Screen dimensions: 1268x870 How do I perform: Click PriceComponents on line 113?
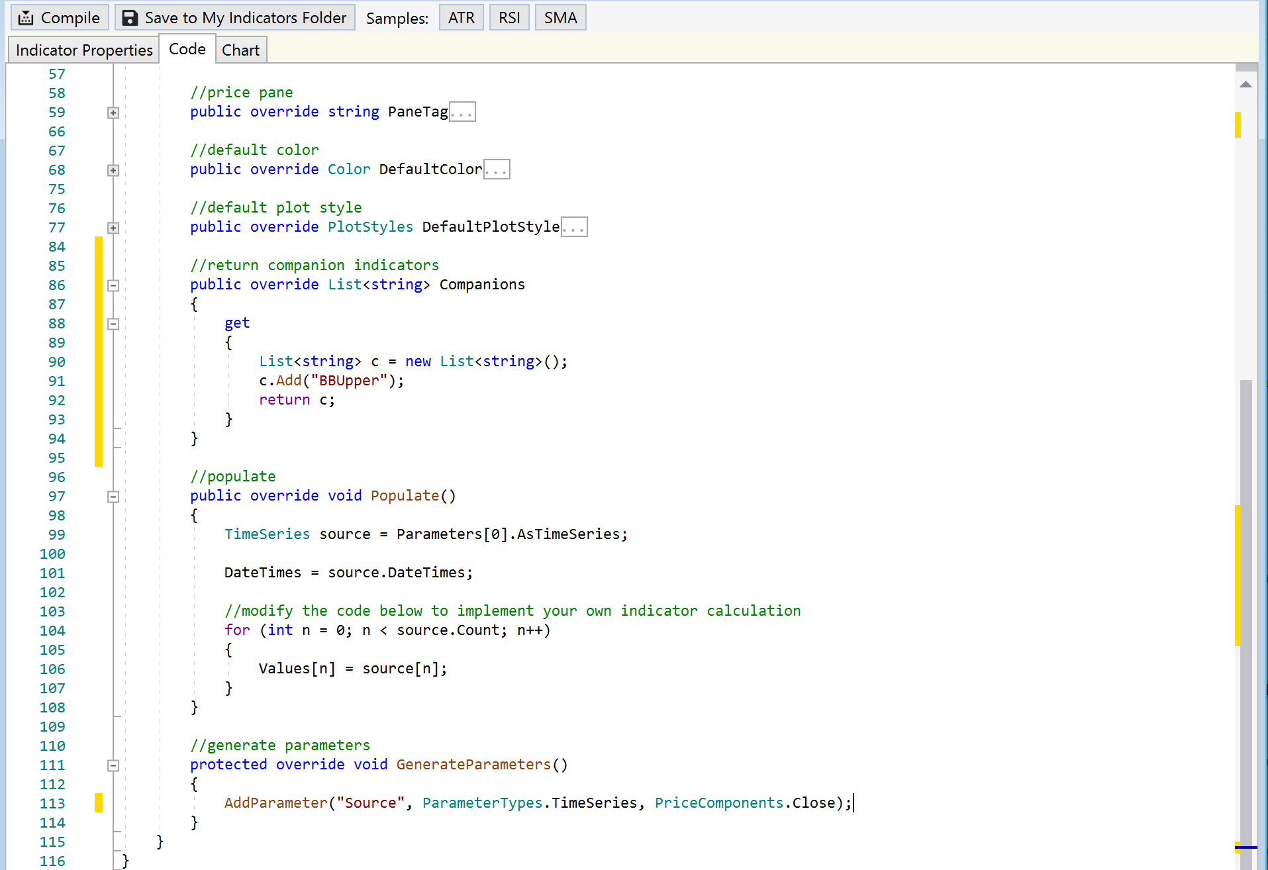click(719, 803)
